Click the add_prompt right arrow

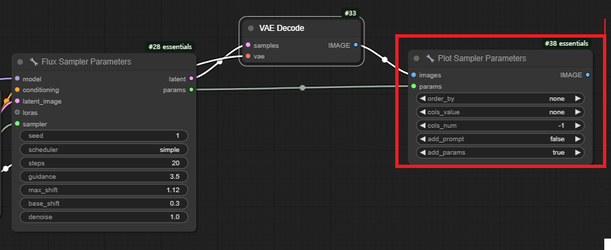[578, 139]
